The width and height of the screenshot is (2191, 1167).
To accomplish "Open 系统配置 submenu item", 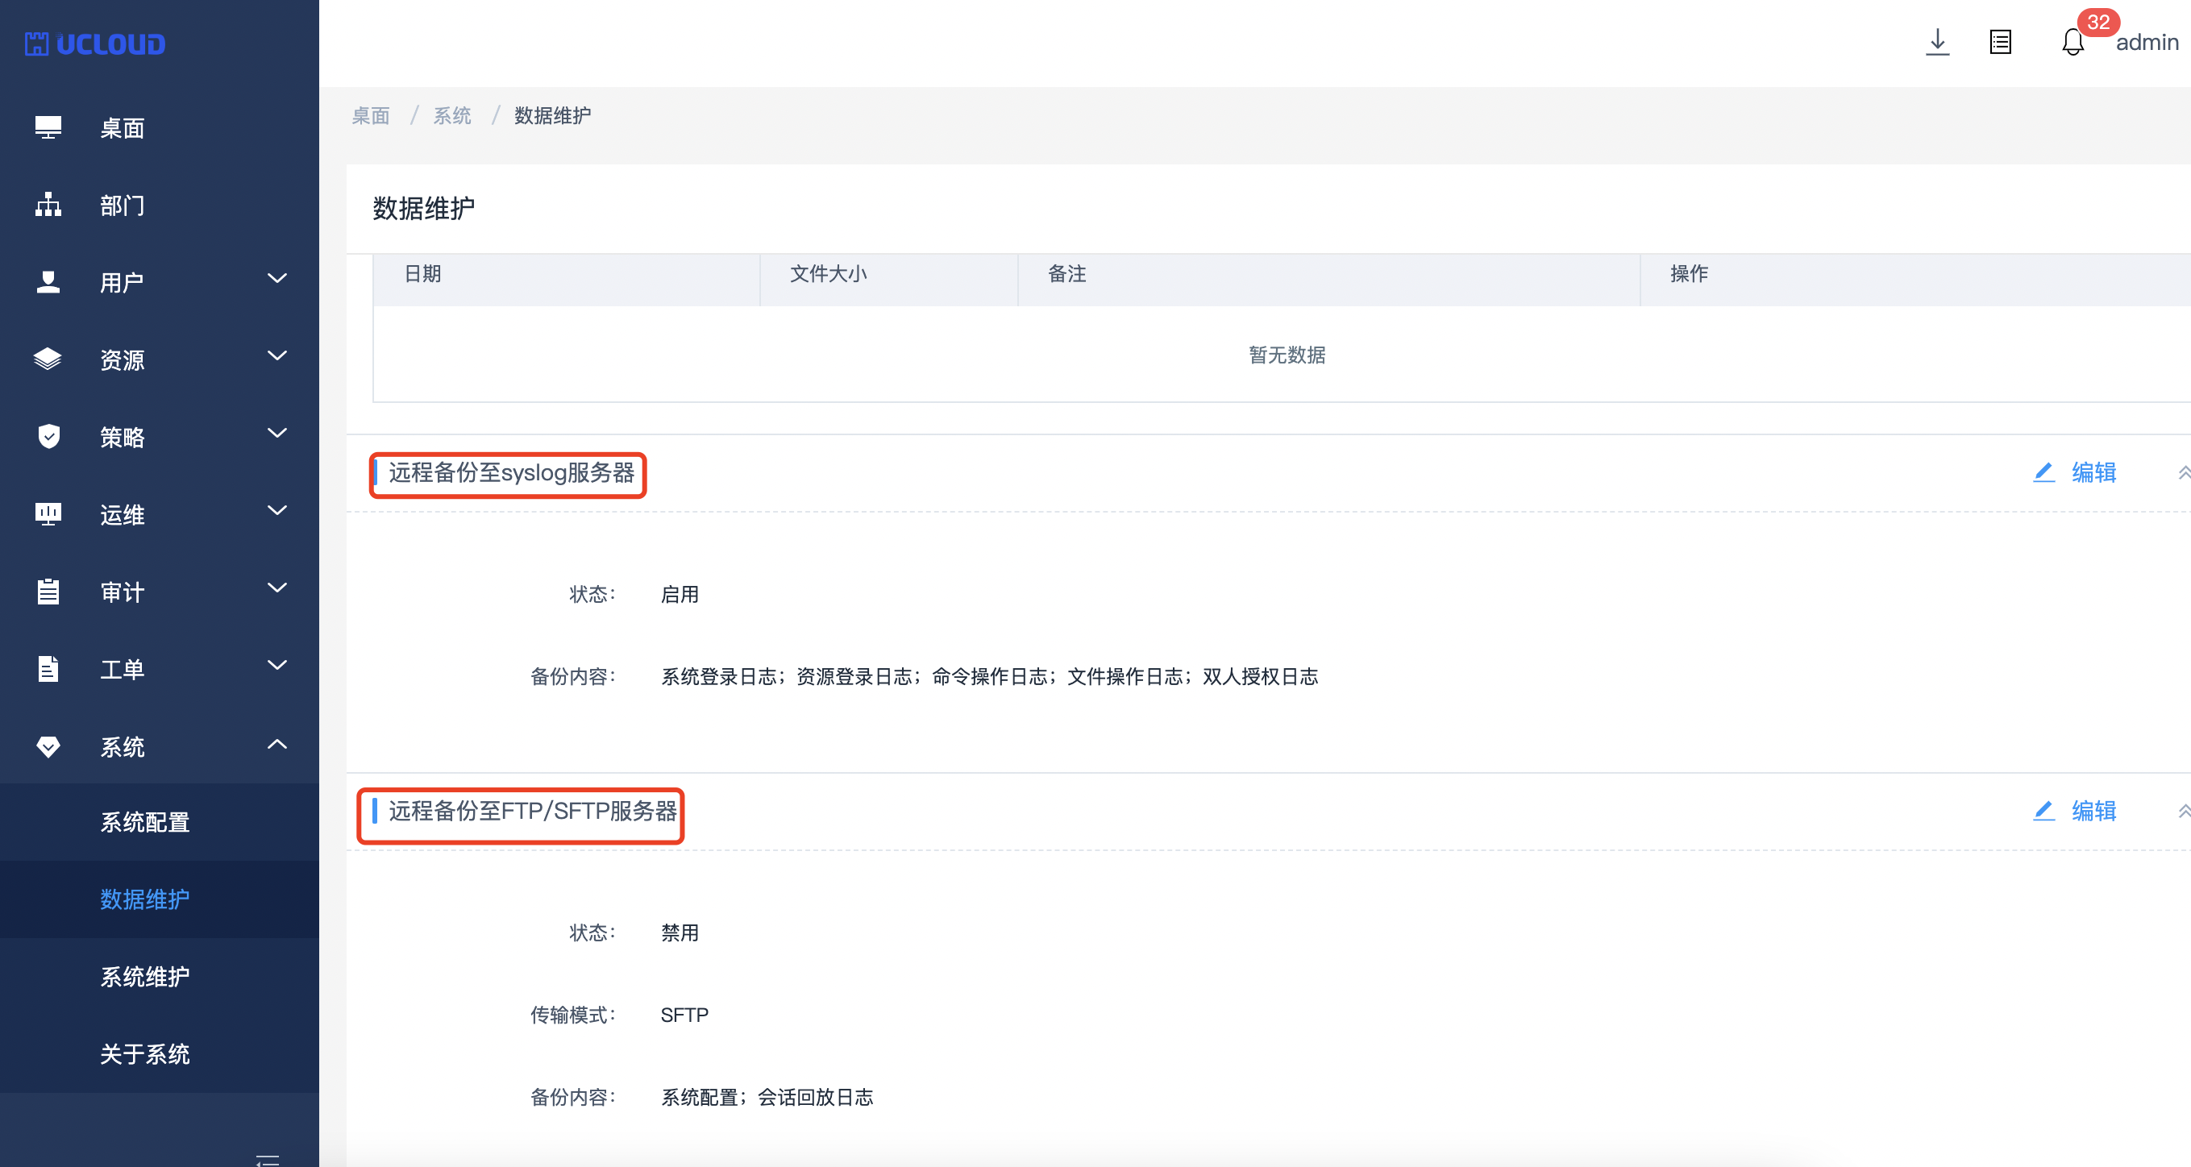I will coord(144,823).
